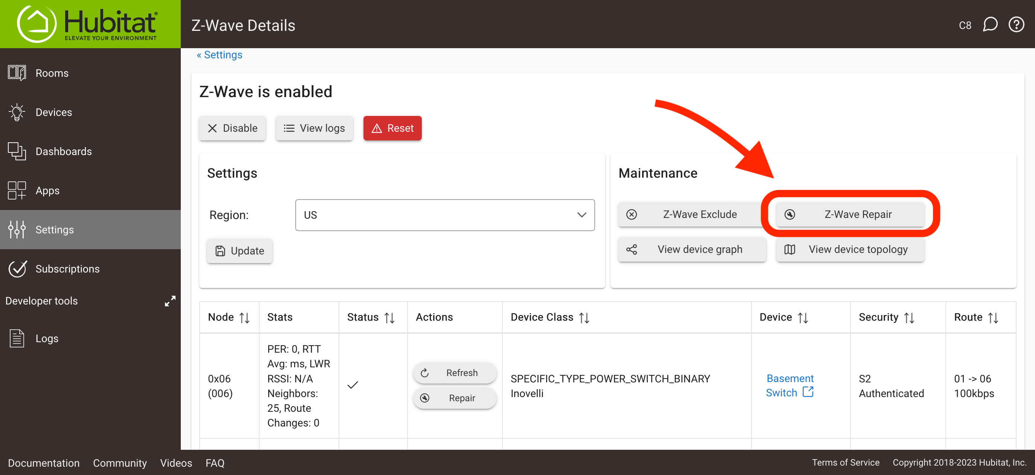Open View device graph
Screen dimensions: 1035x475
(692, 249)
